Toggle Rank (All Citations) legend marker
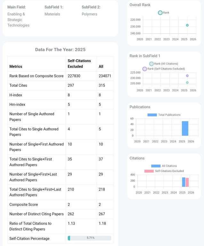Viewport: 204px width, 246px height. coord(151,64)
